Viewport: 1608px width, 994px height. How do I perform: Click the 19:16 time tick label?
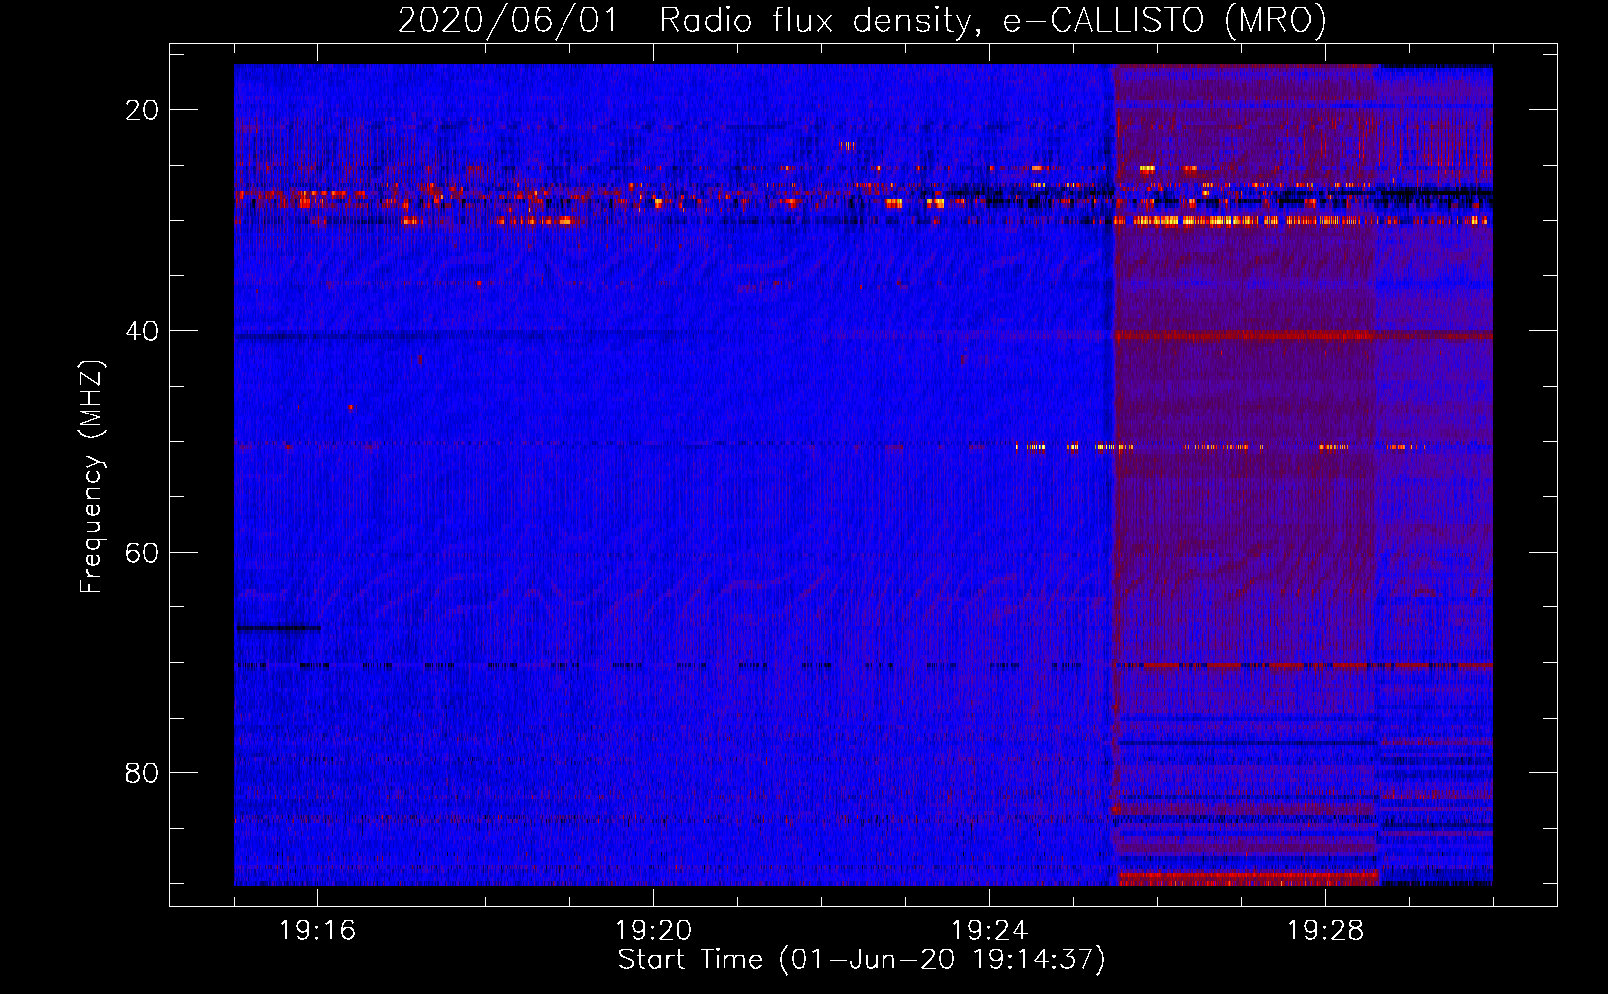point(318,930)
